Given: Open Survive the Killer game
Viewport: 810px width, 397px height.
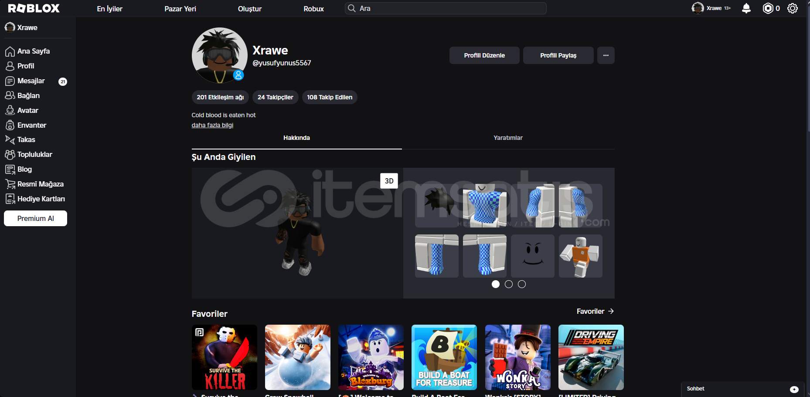Looking at the screenshot, I should click(225, 357).
